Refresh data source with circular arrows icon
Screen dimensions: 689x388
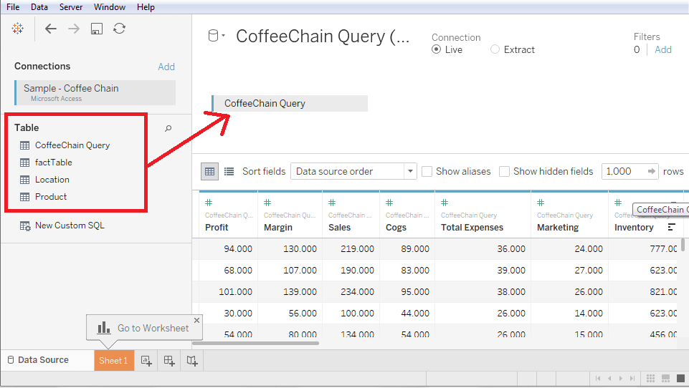(120, 29)
